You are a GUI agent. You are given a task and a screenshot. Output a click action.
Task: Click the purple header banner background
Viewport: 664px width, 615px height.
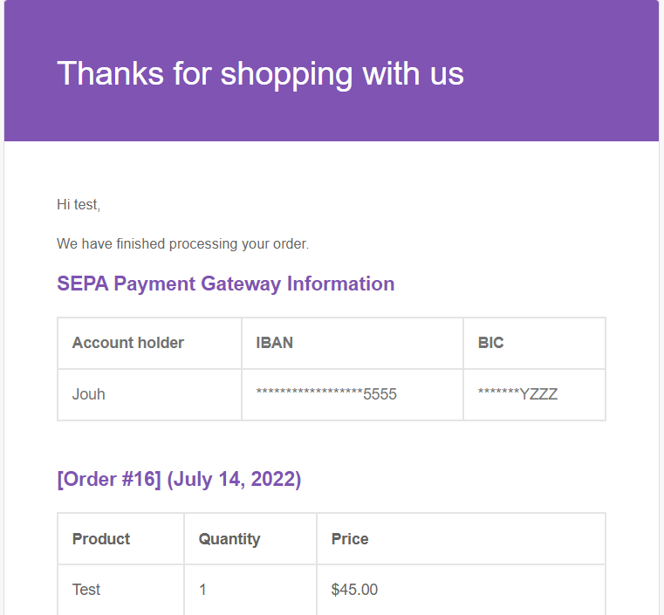[558, 113]
